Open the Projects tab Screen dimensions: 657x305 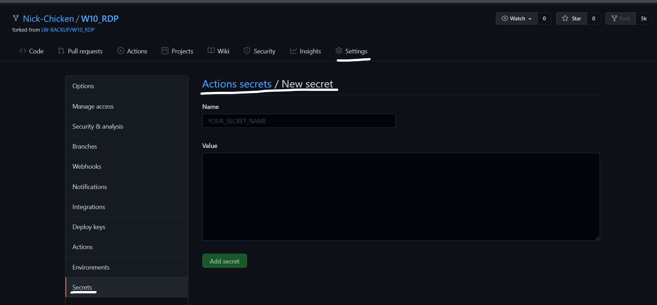tap(177, 51)
